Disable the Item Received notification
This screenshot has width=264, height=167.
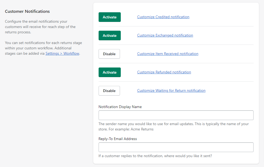click(109, 54)
